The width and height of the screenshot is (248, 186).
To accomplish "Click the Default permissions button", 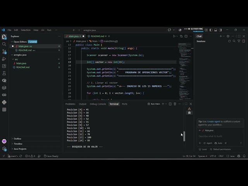I will pyautogui.click(x=220, y=149).
